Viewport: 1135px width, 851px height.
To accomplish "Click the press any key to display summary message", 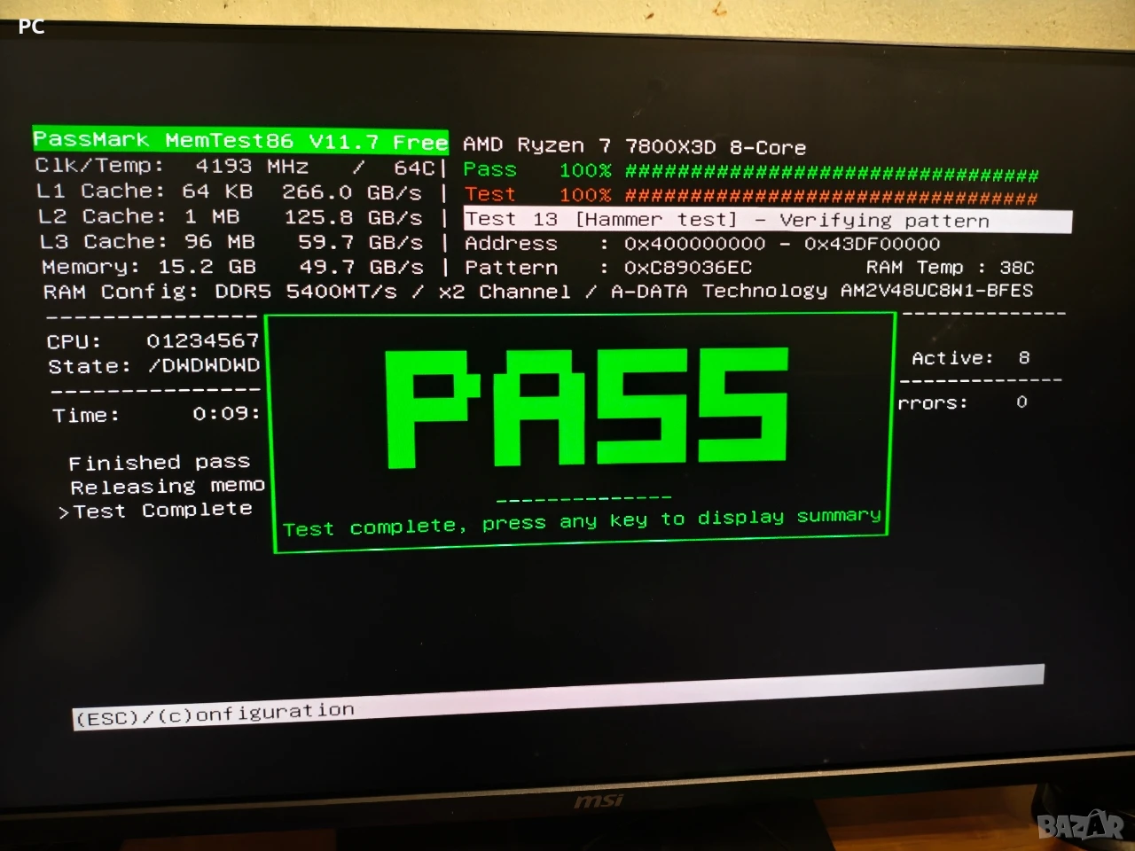I will point(582,522).
